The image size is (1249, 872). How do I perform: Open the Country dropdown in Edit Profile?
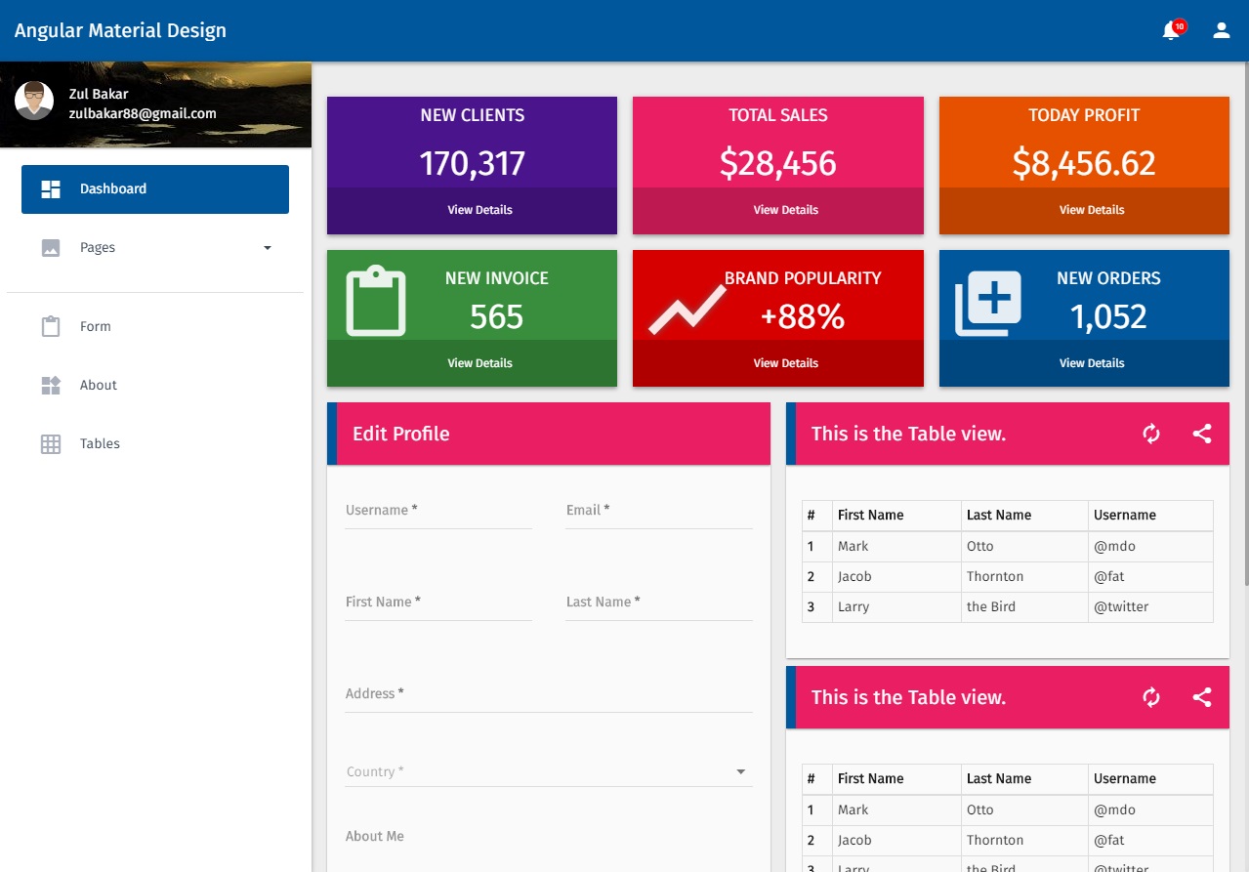tap(740, 770)
